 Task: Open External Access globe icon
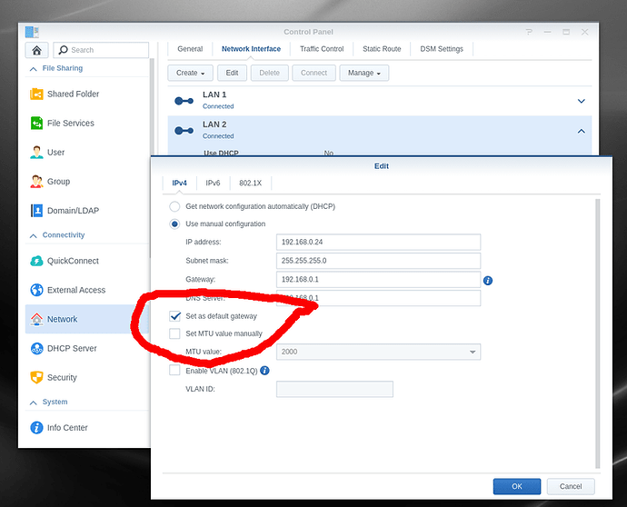(x=36, y=290)
